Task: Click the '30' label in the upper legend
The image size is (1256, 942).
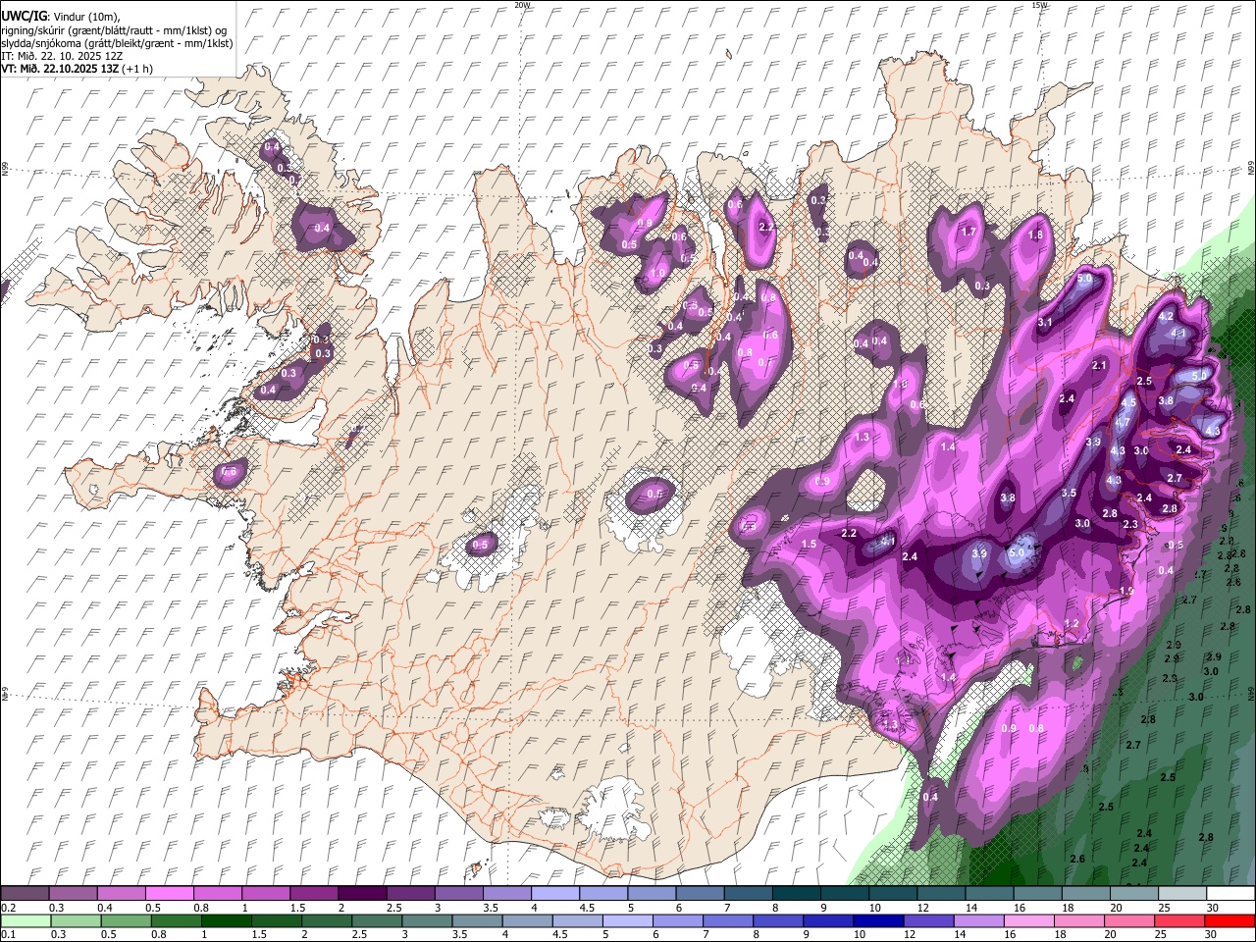Action: (1213, 908)
